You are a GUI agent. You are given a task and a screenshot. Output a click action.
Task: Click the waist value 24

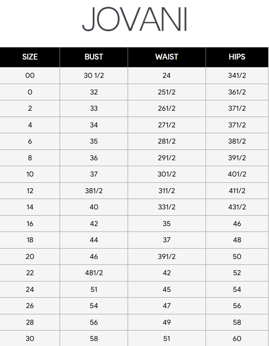167,75
